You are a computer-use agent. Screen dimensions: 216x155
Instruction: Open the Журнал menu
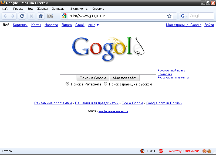(42, 9)
